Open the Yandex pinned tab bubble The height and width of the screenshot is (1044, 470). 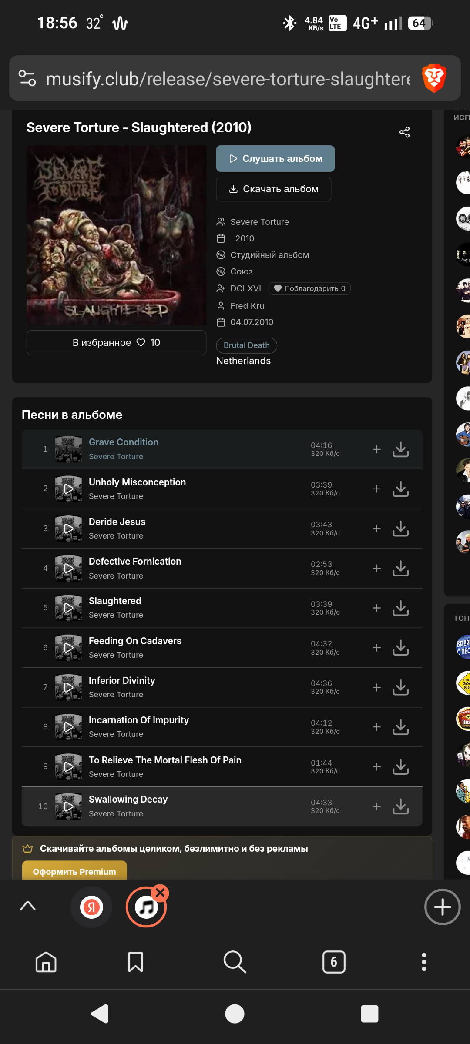pyautogui.click(x=91, y=907)
